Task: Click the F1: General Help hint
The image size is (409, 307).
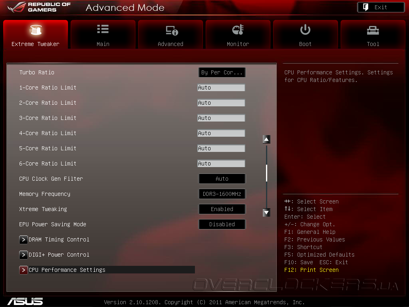Action: (310, 232)
